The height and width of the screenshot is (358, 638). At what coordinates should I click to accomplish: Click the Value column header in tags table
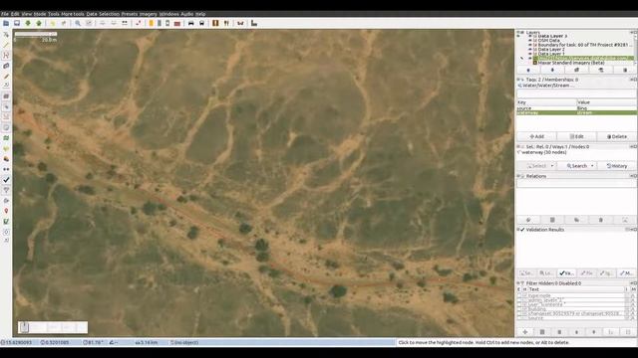(x=606, y=102)
